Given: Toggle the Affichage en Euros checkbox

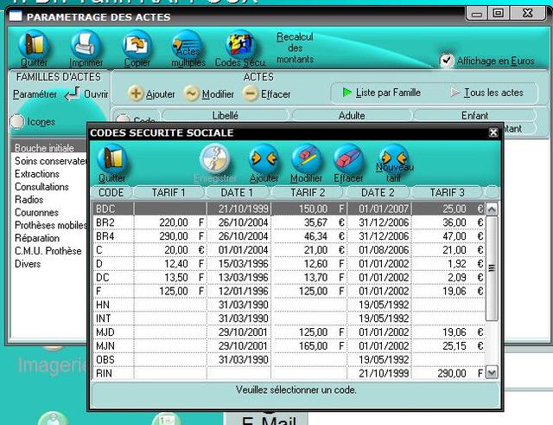Looking at the screenshot, I should (x=447, y=61).
